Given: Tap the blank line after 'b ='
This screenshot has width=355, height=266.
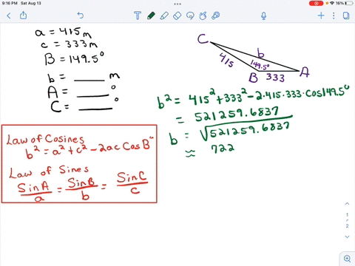Looking at the screenshot, I should pos(89,80).
